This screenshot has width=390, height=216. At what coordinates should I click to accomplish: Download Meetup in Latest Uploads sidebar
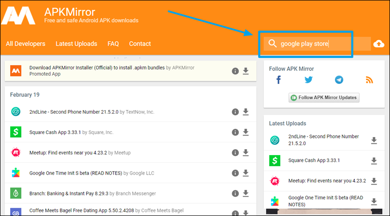point(374,181)
